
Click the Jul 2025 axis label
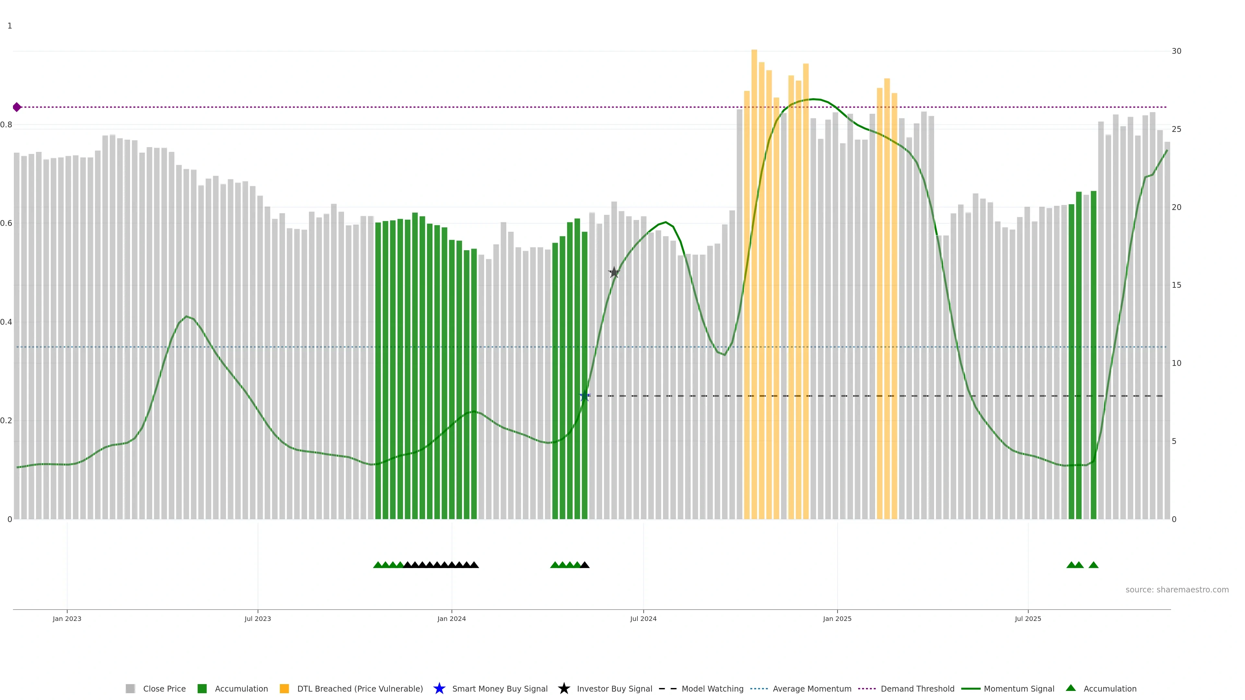[x=1027, y=618]
